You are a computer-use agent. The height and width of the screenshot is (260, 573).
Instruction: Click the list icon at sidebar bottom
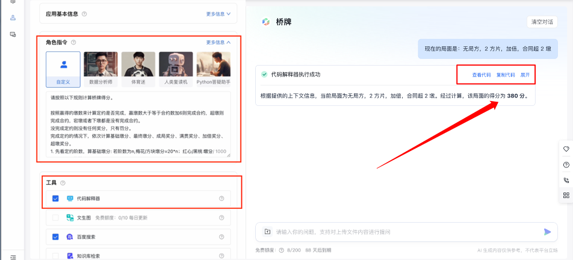point(13,257)
